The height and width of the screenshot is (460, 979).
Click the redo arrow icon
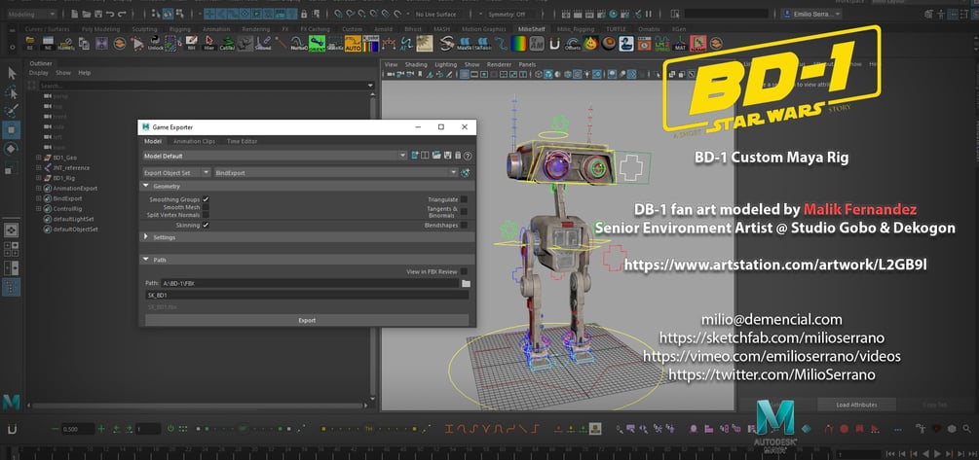tap(121, 14)
